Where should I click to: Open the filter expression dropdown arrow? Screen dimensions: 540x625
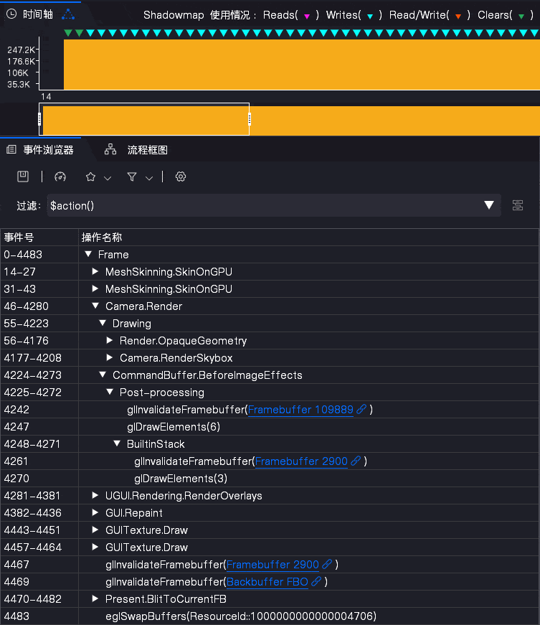click(489, 205)
